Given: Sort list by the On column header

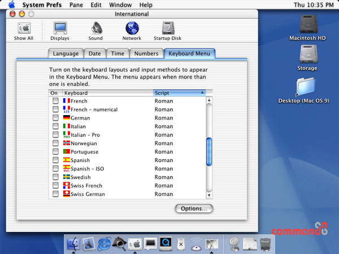Looking at the screenshot, I should [55, 93].
